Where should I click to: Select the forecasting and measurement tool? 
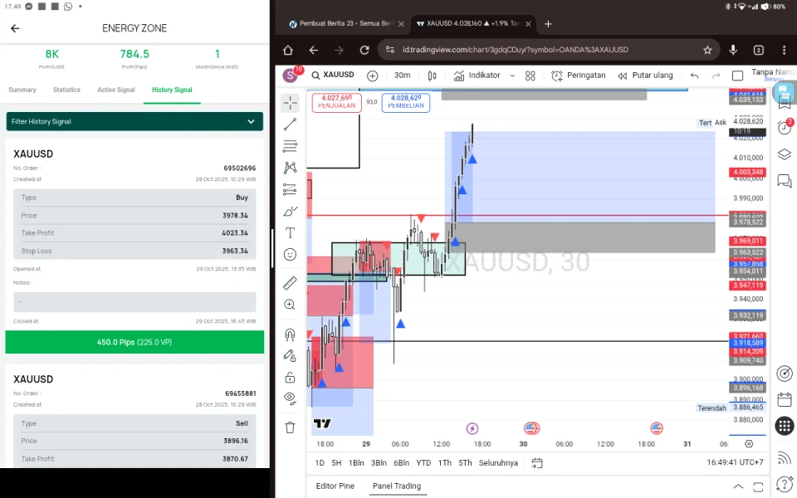click(x=291, y=189)
